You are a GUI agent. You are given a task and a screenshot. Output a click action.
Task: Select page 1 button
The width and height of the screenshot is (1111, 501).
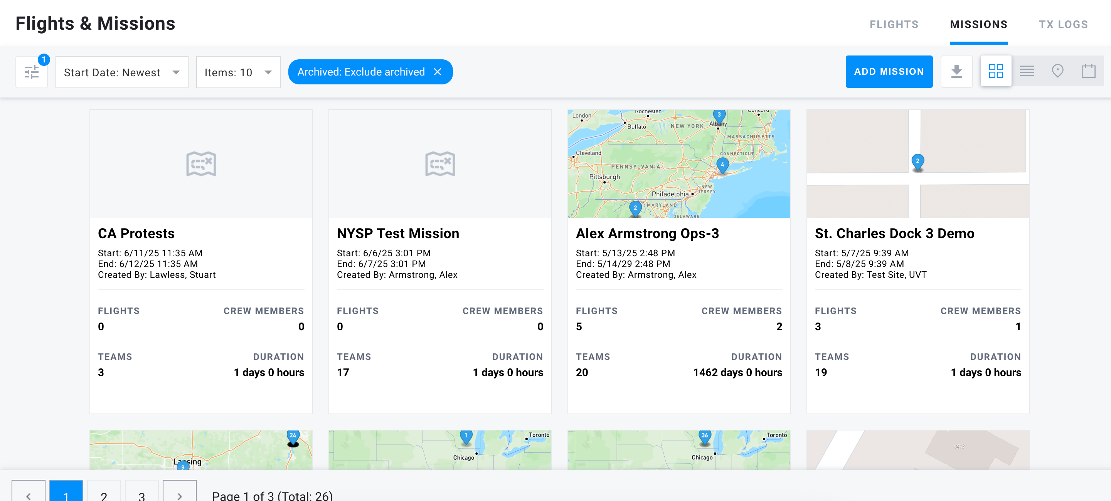[x=66, y=491]
